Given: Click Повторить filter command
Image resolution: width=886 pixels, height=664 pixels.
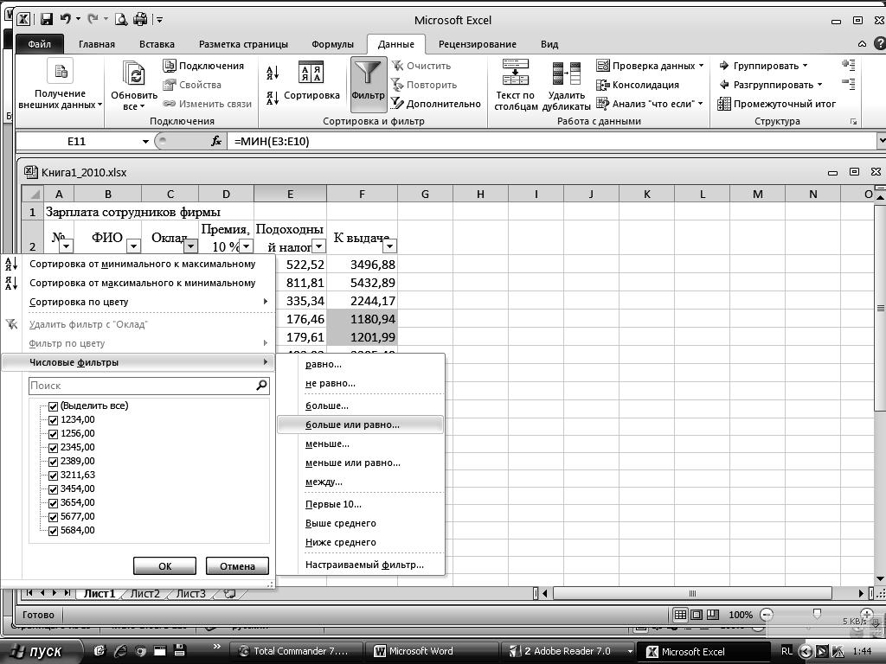Looking at the screenshot, I should click(x=424, y=86).
